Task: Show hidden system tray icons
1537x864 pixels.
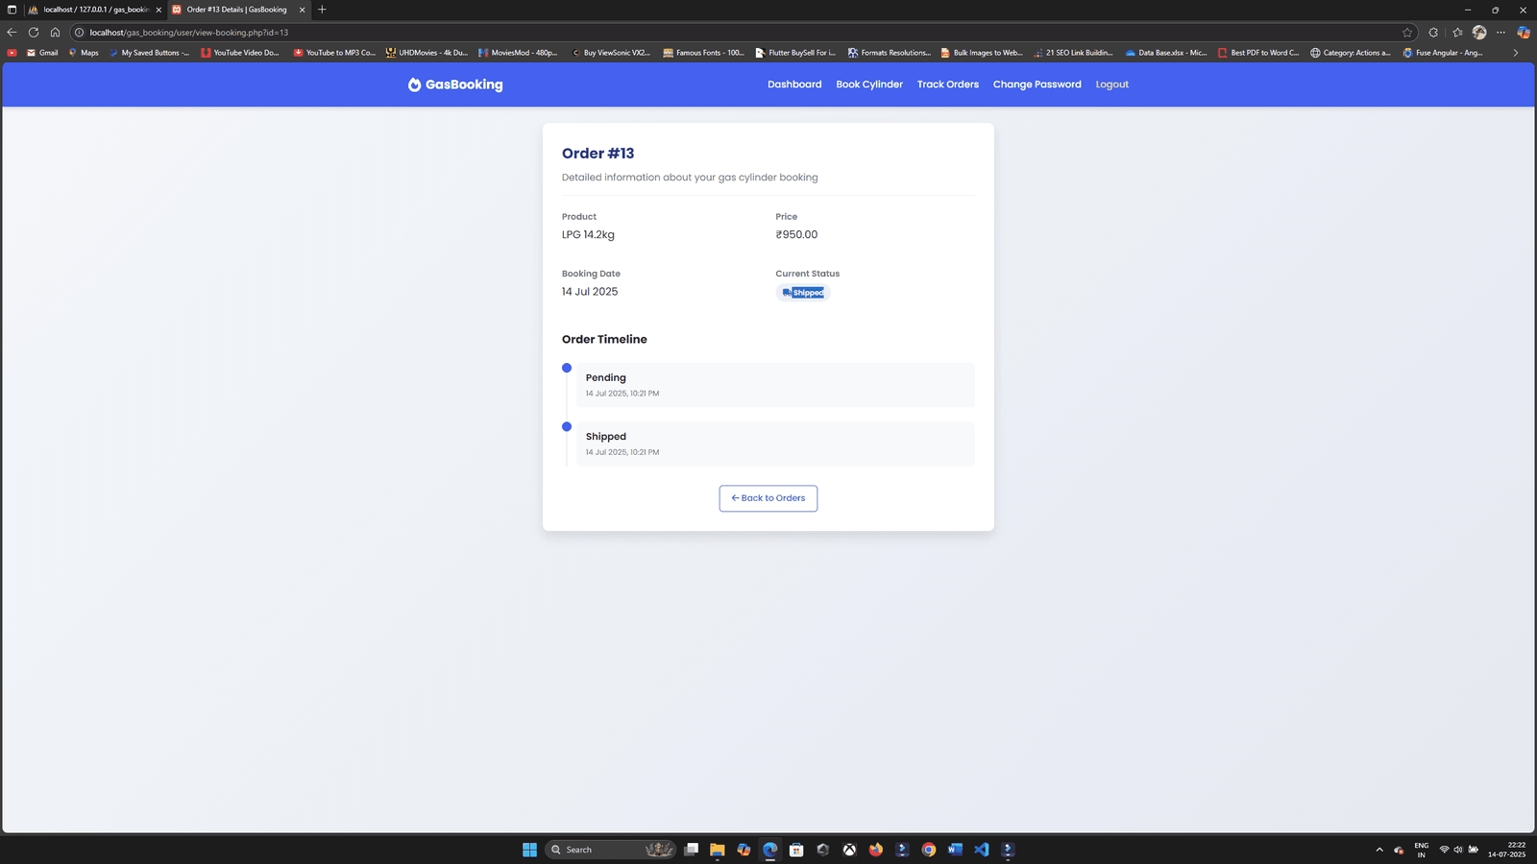Action: click(1379, 850)
